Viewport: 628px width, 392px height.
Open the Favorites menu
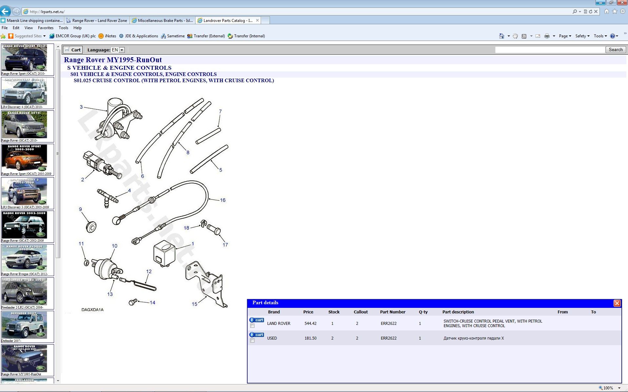[46, 28]
